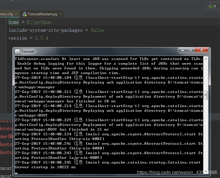Viewport: 220px width, 178px height.
Task: Maximize the Tomcat console window
Action: click(191, 50)
